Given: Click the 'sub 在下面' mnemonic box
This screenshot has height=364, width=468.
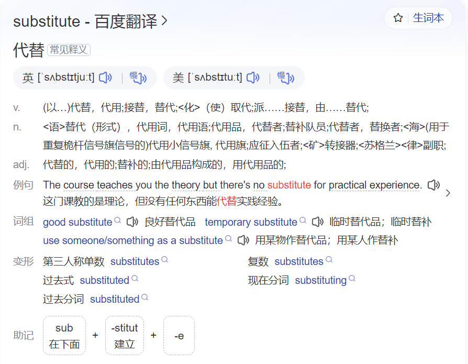Looking at the screenshot, I should click(64, 336).
